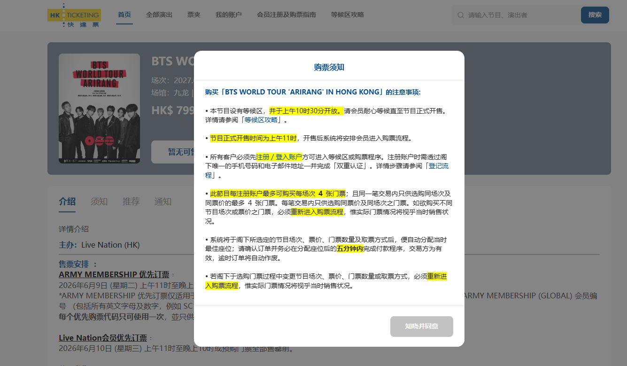The image size is (627, 366).
Task: Switch to the 推荐 tab
Action: tap(131, 202)
